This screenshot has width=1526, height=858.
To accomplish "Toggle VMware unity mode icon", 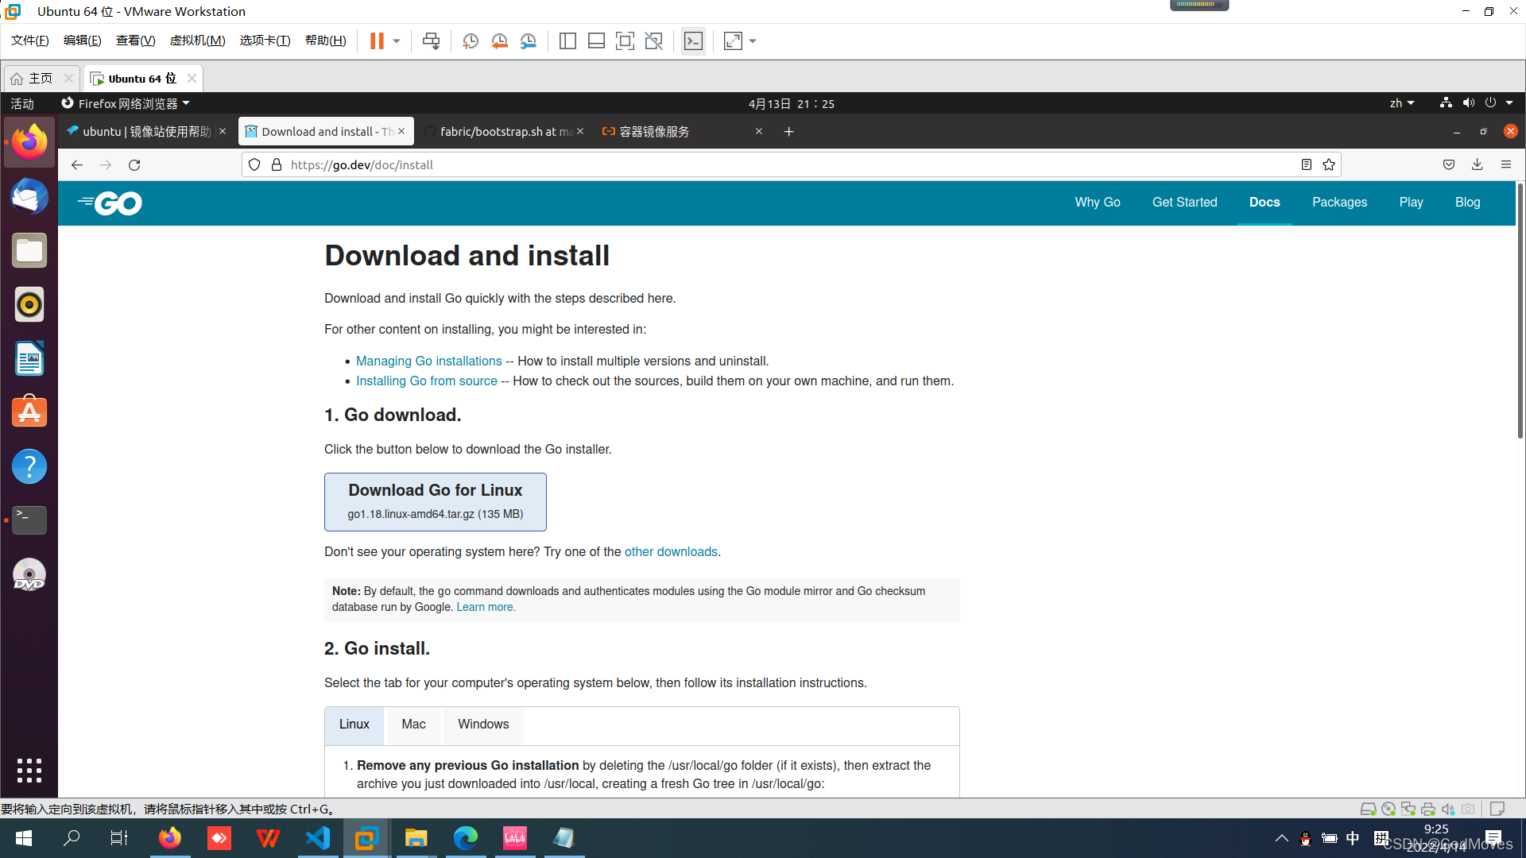I will pyautogui.click(x=653, y=41).
